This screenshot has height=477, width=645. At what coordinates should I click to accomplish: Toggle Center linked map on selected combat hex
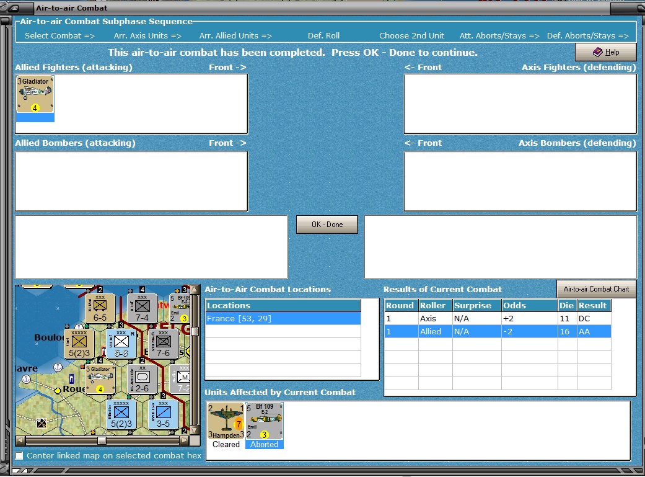19,455
